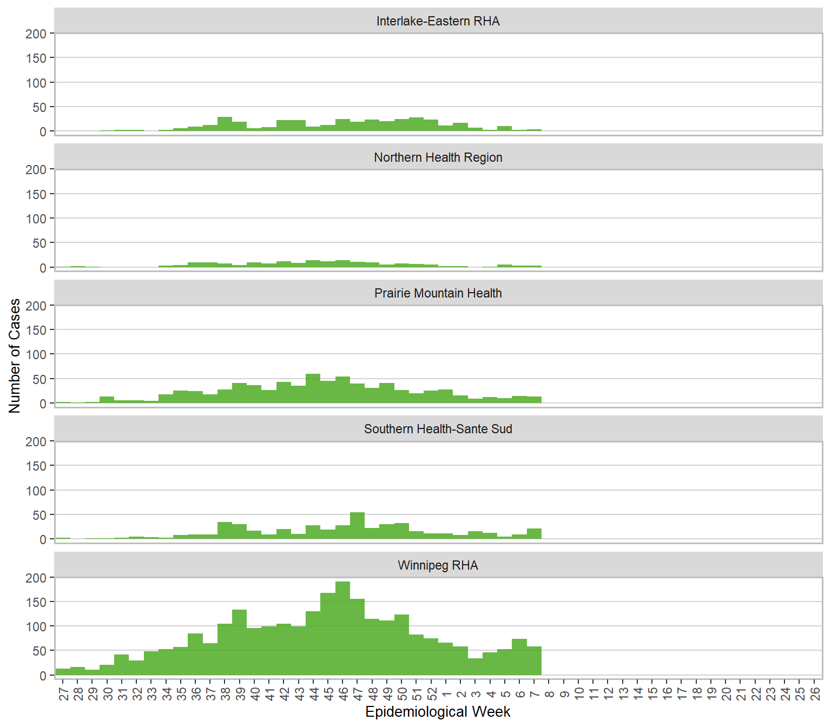Select week 27 label on the x-axis
Viewport: 831px width, 727px height.
[x=63, y=693]
